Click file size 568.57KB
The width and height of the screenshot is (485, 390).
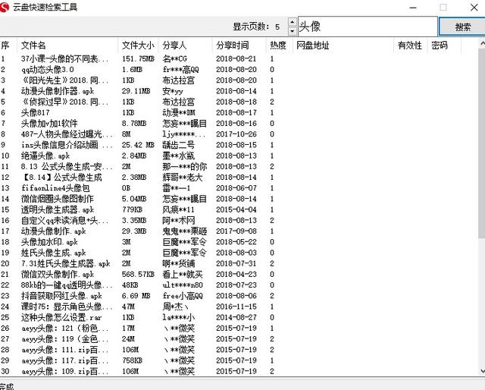point(138,274)
